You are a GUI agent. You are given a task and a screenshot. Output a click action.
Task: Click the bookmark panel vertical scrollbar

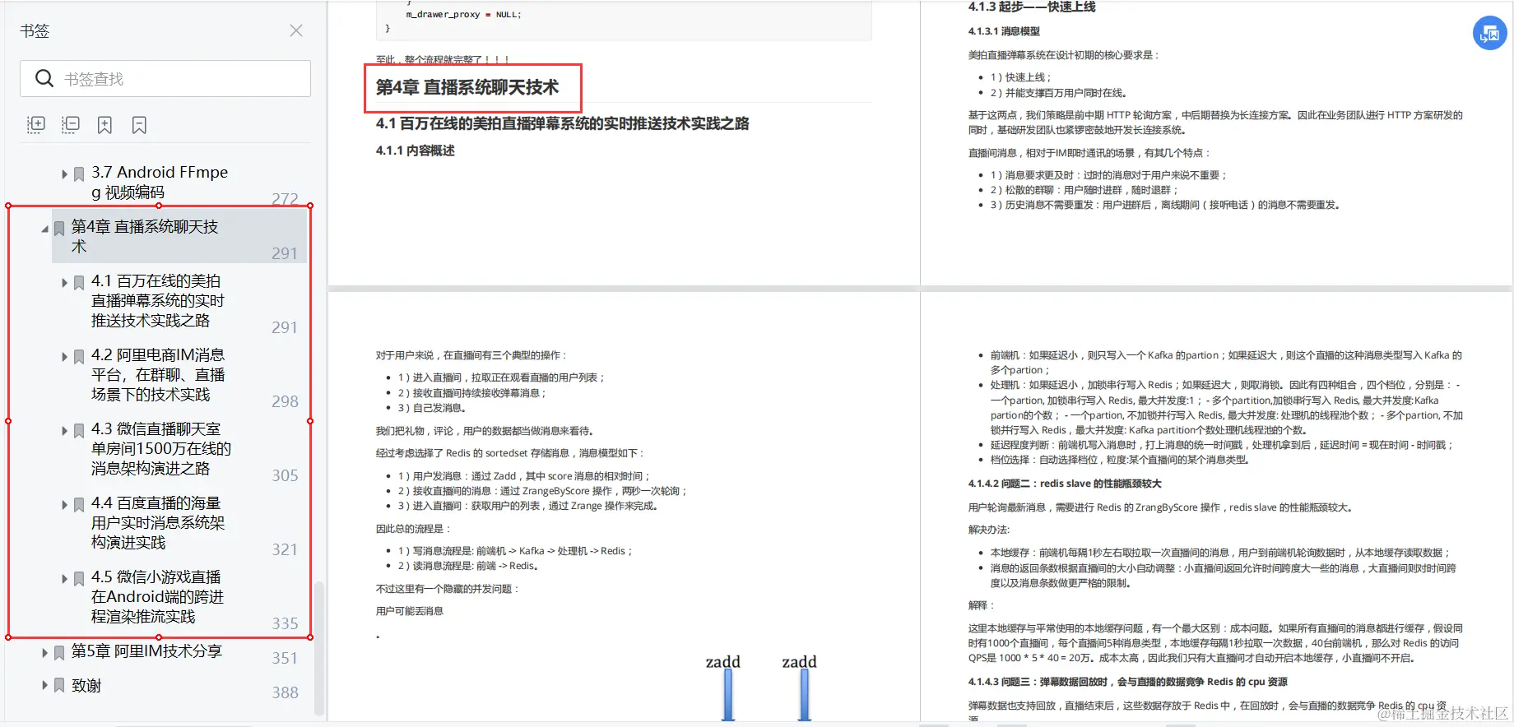point(319,650)
